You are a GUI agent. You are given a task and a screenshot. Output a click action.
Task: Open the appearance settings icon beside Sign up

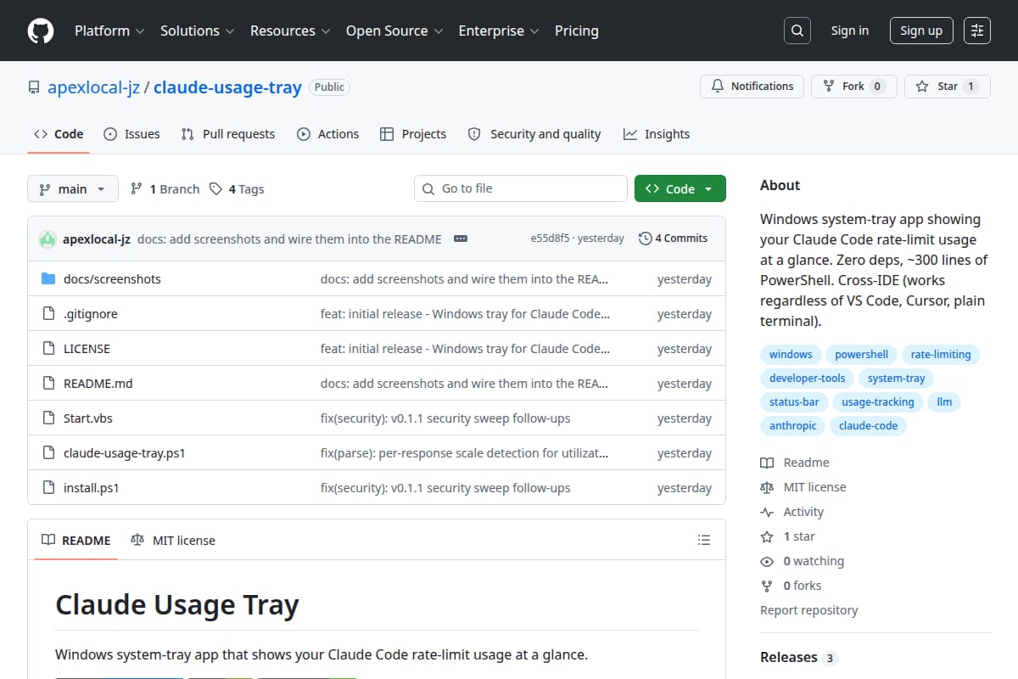click(x=977, y=31)
